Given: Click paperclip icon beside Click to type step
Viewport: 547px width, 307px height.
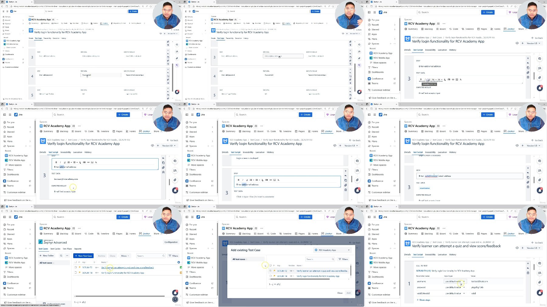Looking at the screenshot, I should 346,185.
